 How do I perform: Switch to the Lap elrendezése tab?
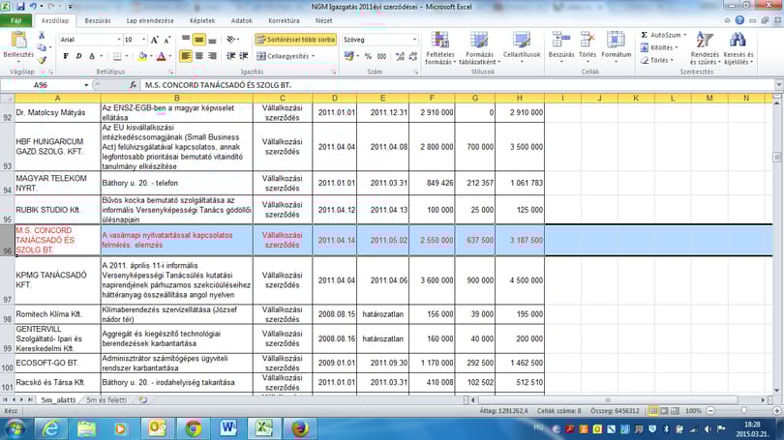pos(150,20)
